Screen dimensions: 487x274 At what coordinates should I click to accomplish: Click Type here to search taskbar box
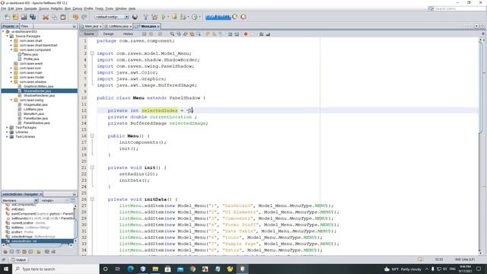[x=56, y=269]
